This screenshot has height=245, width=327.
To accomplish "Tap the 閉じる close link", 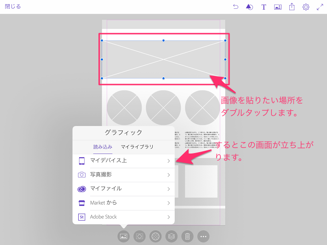I will pos(13,7).
